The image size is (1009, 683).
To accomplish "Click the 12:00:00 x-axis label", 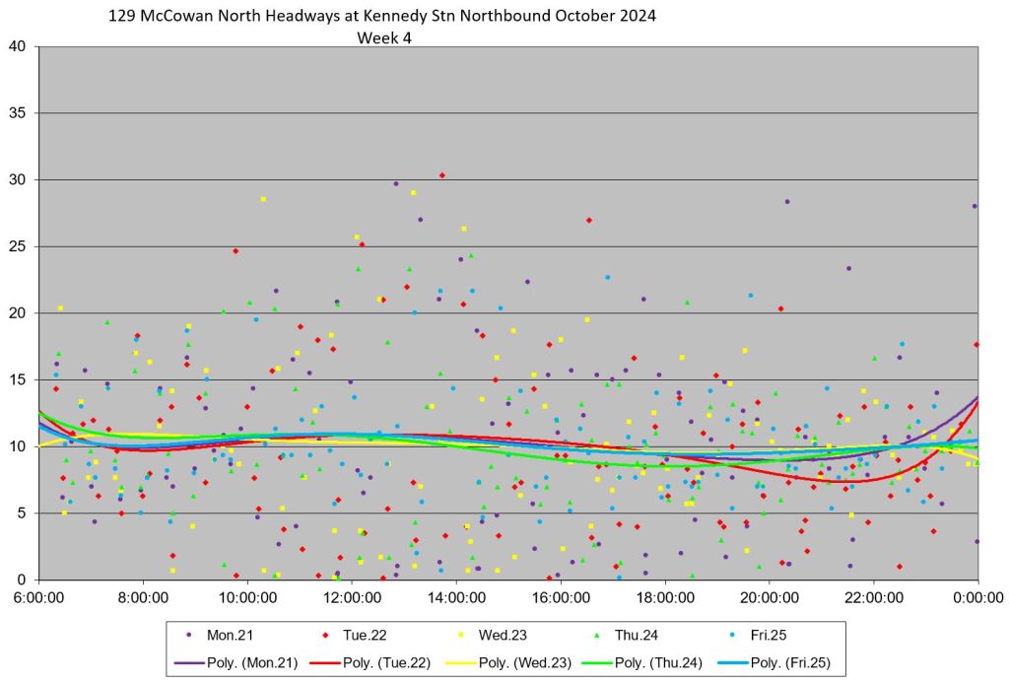I will [x=352, y=598].
